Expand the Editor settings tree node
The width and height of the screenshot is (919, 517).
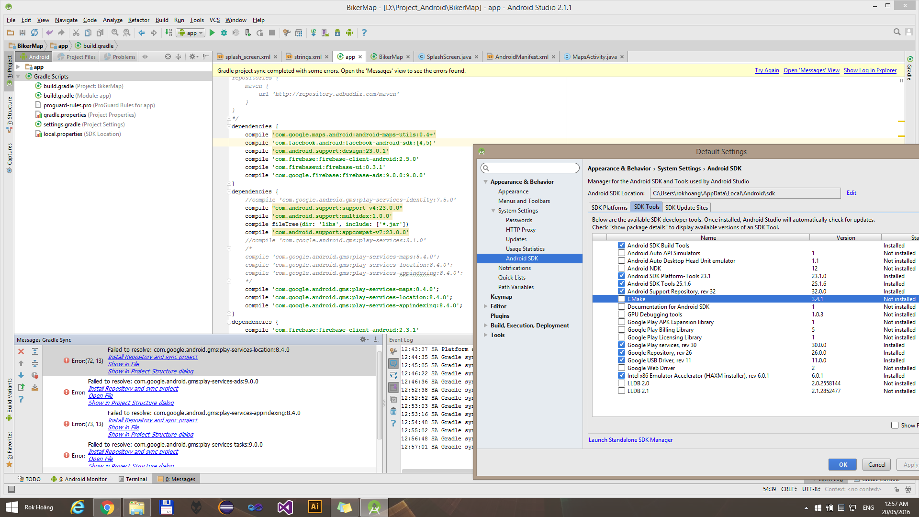pyautogui.click(x=486, y=306)
